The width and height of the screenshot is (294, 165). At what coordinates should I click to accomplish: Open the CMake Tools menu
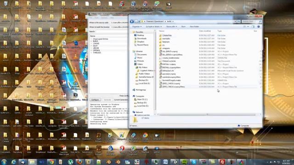96,18
